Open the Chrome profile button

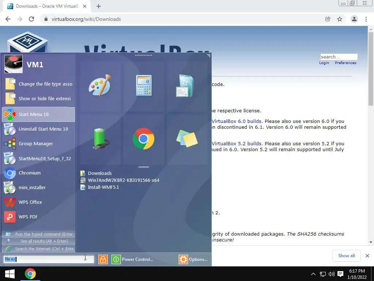[354, 19]
